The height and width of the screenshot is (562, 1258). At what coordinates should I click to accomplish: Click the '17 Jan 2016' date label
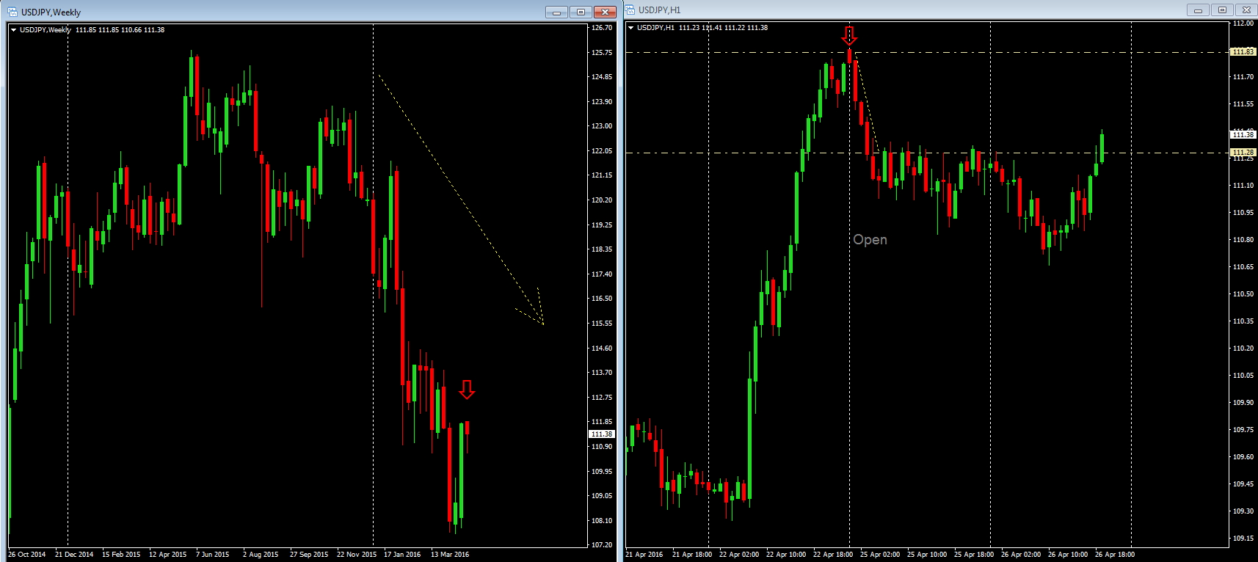coord(402,555)
